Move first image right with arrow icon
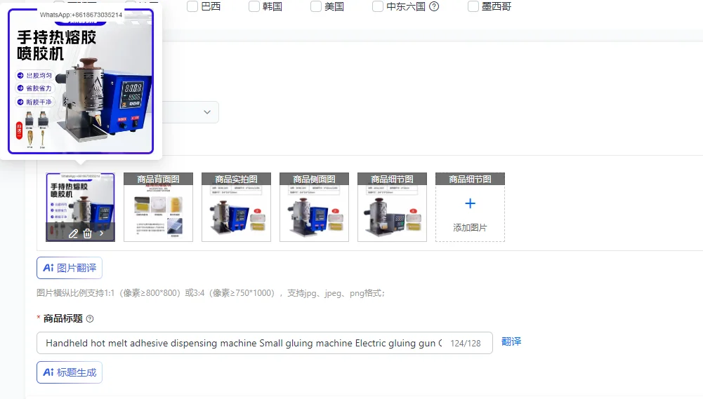This screenshot has width=703, height=399. 102,234
